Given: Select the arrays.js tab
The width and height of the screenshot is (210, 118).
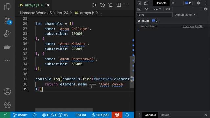Looking at the screenshot, I should pyautogui.click(x=32, y=5).
